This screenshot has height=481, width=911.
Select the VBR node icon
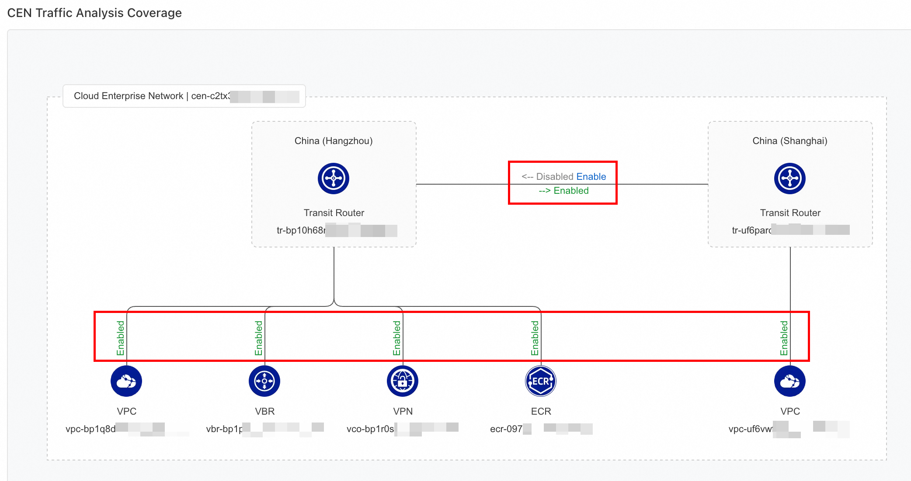tap(264, 381)
